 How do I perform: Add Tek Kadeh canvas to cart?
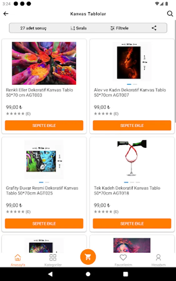click(132, 224)
